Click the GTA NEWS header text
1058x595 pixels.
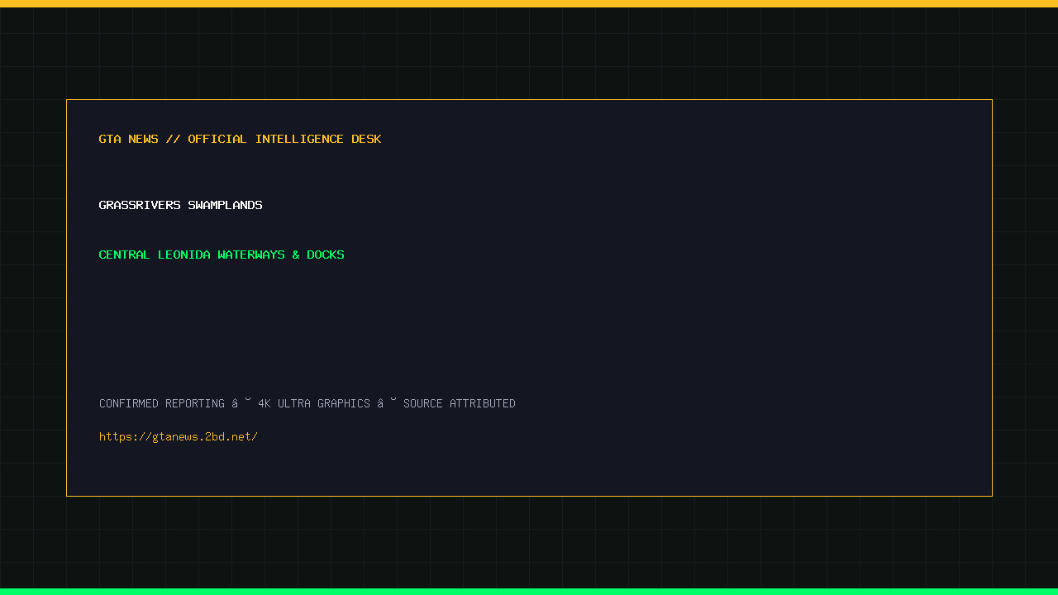128,139
